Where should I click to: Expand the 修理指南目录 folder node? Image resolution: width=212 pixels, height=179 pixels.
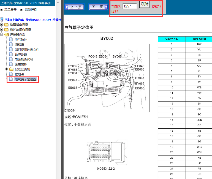1,25
